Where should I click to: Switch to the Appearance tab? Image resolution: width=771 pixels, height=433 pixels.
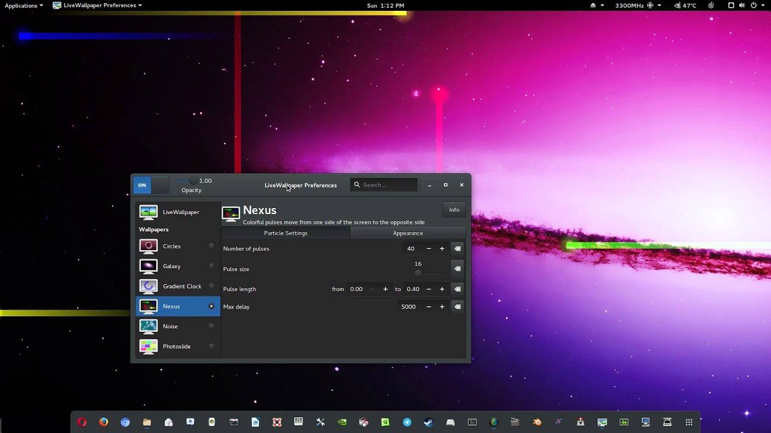point(408,233)
